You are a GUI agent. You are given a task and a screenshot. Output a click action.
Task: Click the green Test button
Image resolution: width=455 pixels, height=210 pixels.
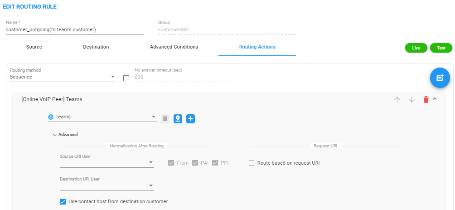point(441,48)
